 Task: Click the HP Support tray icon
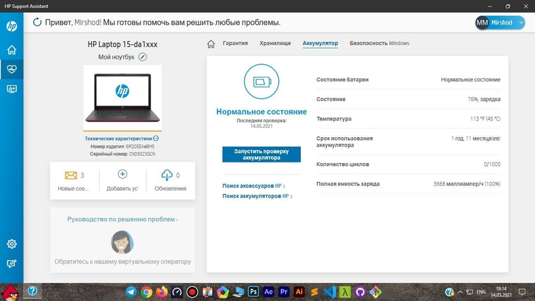[x=449, y=292]
